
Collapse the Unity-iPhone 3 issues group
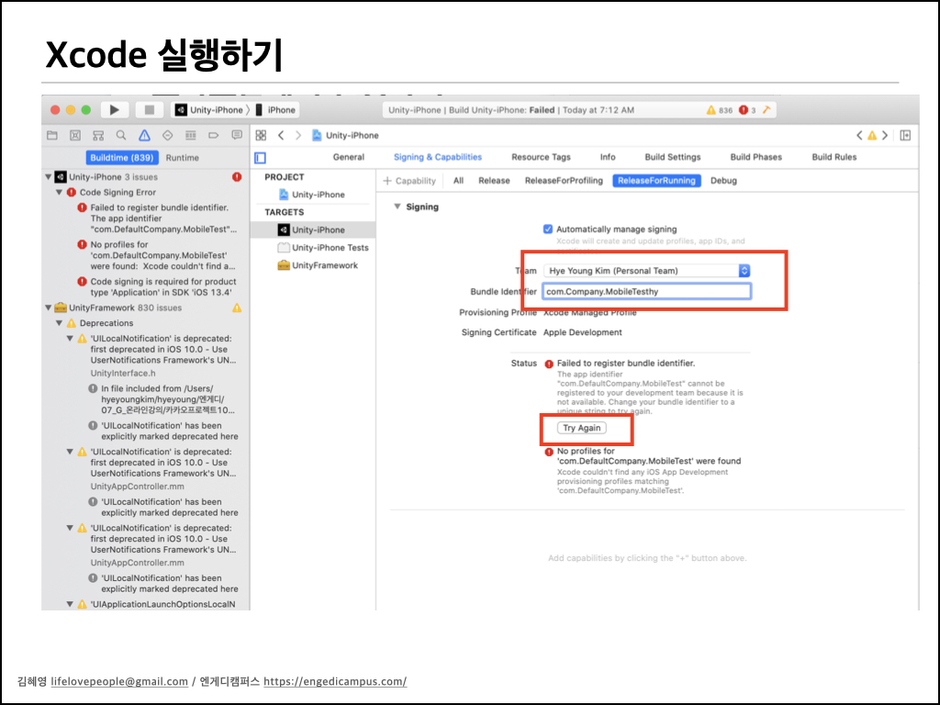(x=49, y=177)
